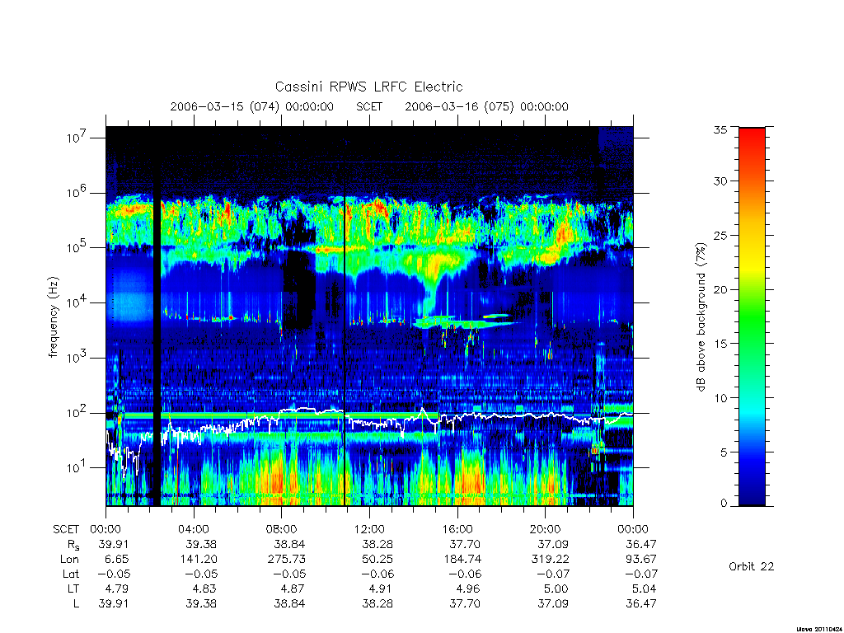This screenshot has height=633, width=844.
Task: Click the "12:00" time tick label
Action: coord(369,529)
